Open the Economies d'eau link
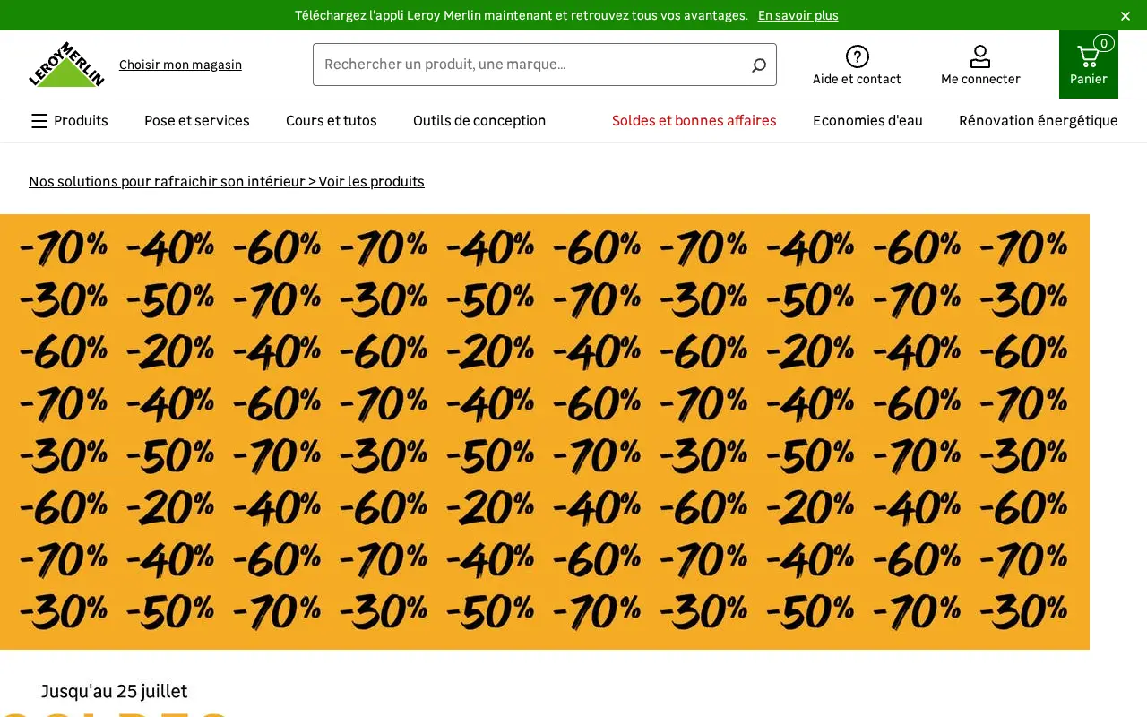 click(x=867, y=121)
